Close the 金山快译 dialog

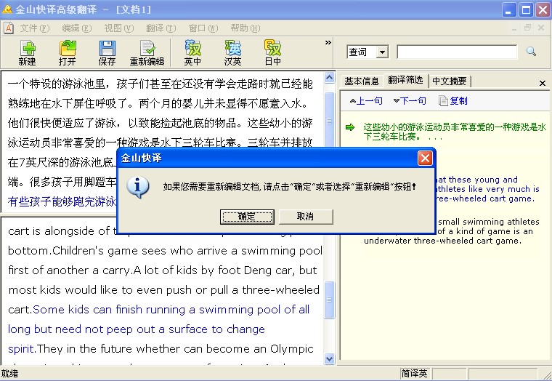[x=425, y=159]
